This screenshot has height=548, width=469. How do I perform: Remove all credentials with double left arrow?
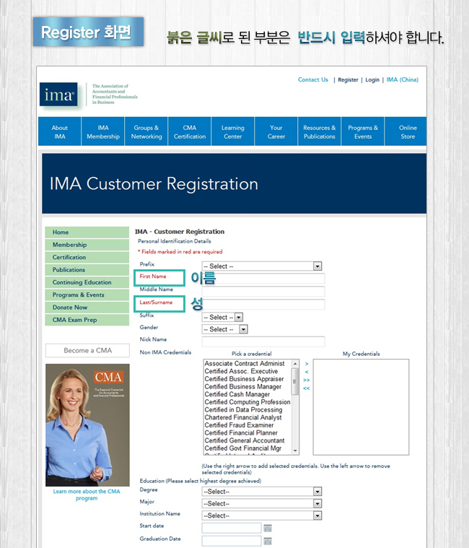pos(307,388)
